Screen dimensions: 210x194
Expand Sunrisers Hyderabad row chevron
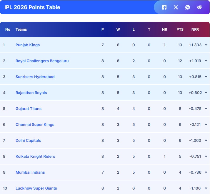pos(206,77)
